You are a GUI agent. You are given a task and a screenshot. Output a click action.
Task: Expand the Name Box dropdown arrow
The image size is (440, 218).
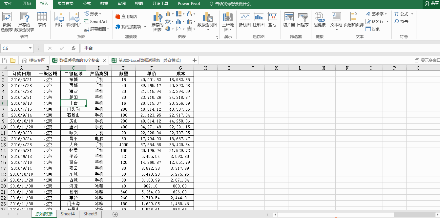(x=31, y=48)
